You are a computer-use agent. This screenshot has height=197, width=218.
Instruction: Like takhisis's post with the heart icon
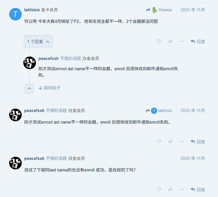tap(159, 41)
